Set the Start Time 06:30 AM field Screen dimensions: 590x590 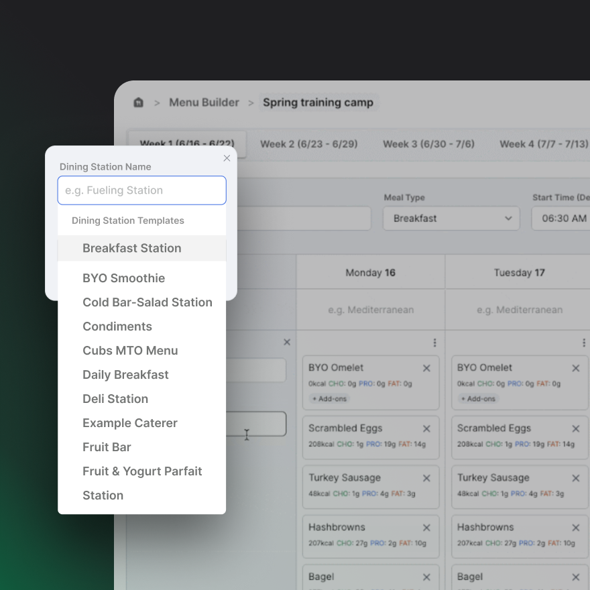(560, 219)
